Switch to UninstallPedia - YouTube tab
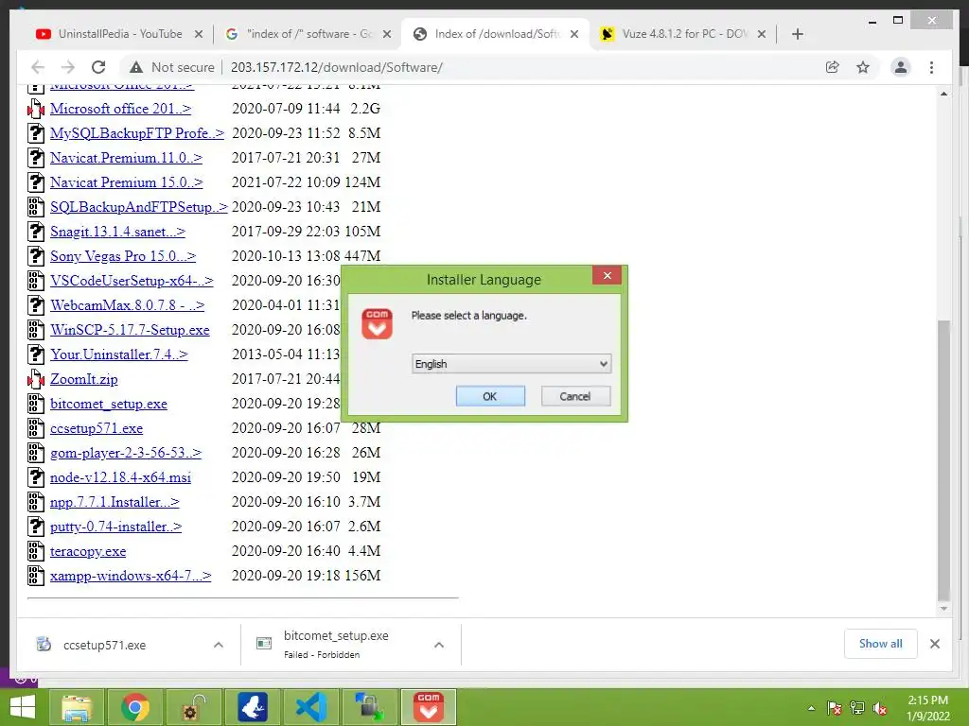 coord(120,34)
